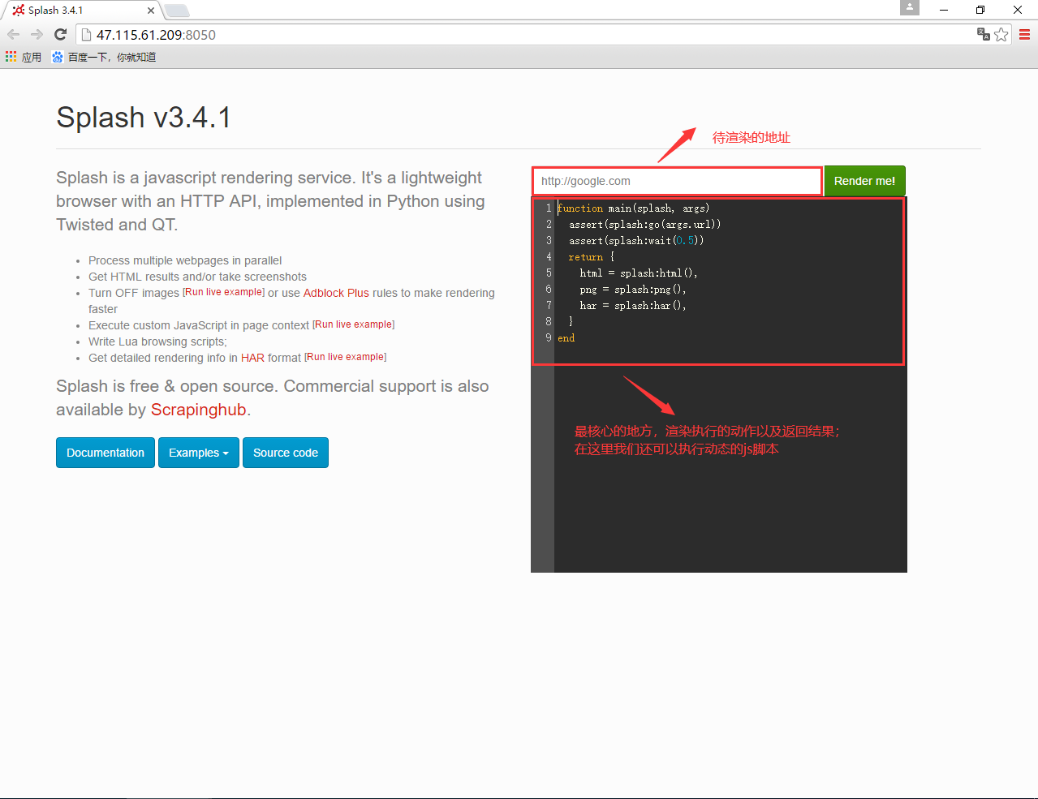
Task: Click 'Write Lua browsing scripts;' text
Action: click(x=157, y=342)
